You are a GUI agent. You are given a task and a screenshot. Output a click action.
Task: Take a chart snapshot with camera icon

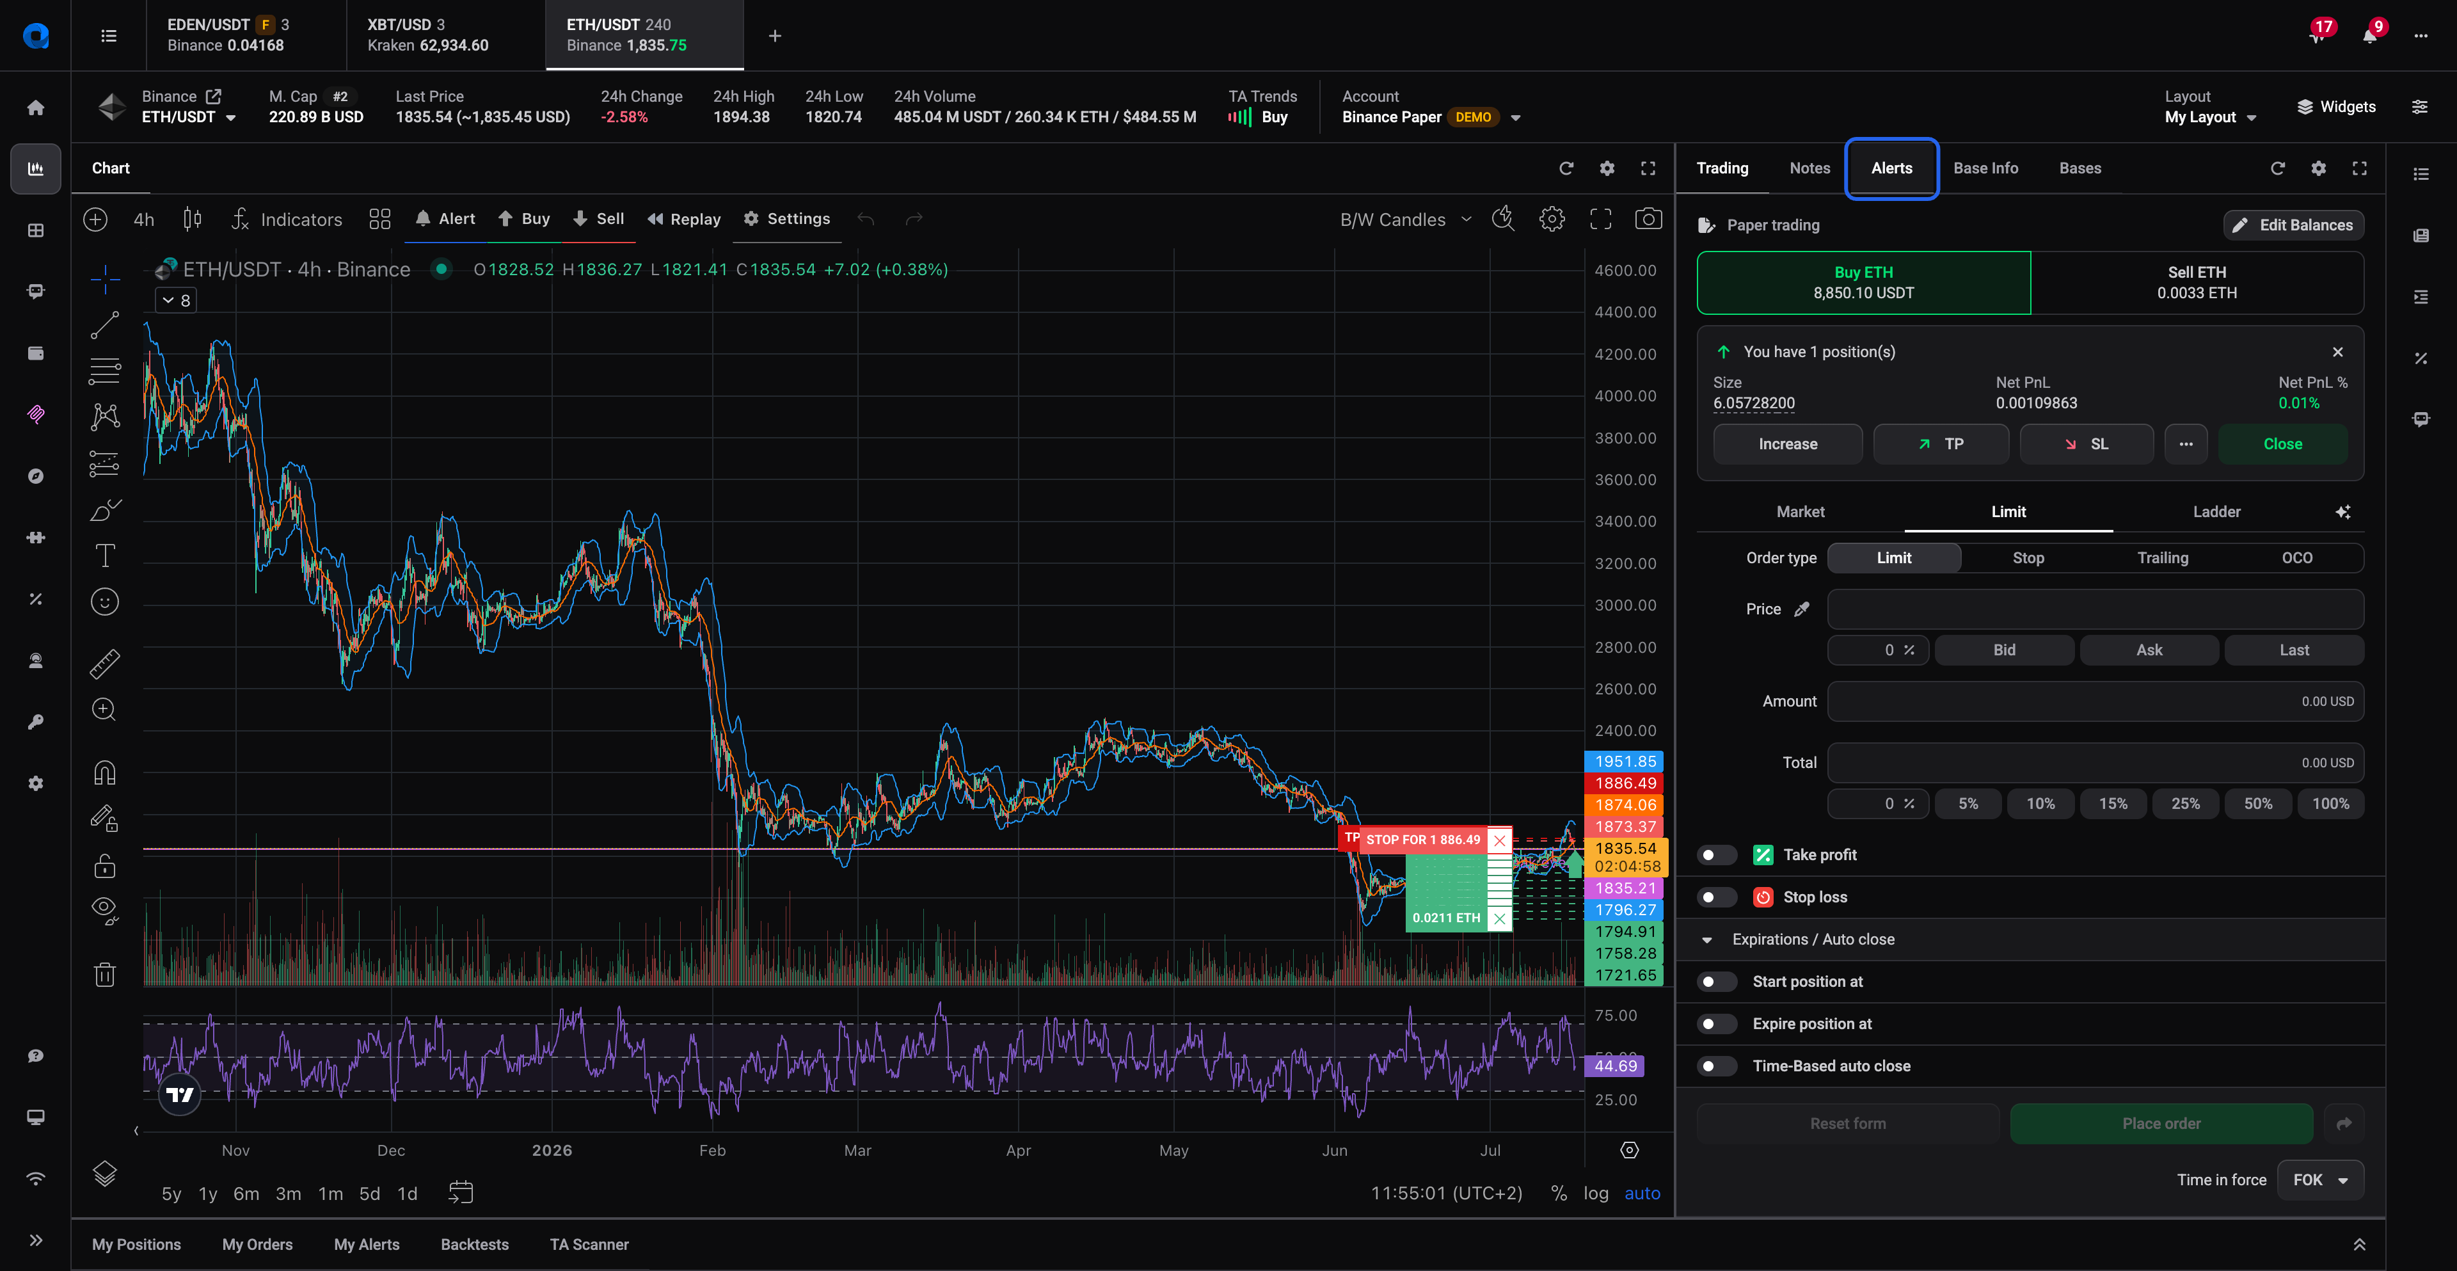point(1648,220)
